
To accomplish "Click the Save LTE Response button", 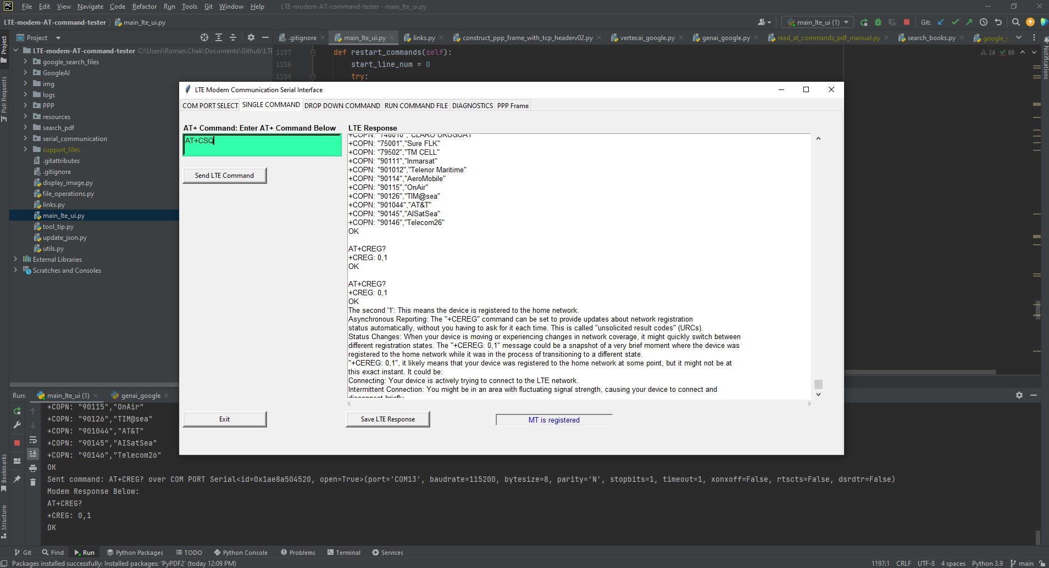I will point(387,419).
